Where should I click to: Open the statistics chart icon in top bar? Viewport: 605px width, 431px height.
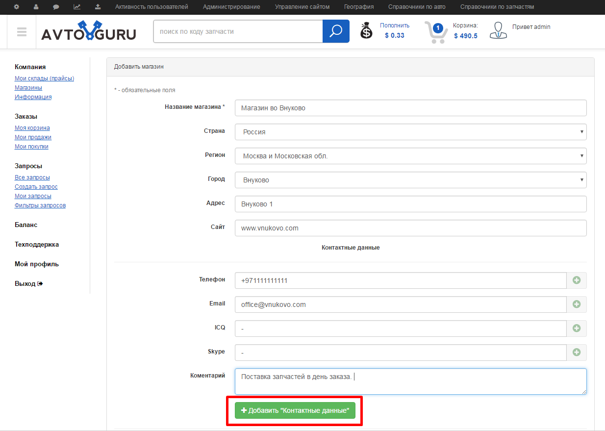[77, 7]
